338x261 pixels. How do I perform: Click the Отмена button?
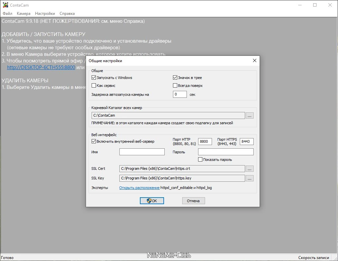193,201
